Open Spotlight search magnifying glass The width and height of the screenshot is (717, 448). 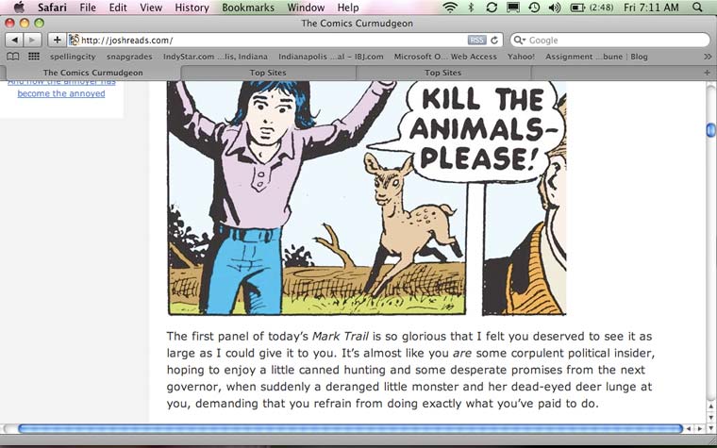(697, 8)
